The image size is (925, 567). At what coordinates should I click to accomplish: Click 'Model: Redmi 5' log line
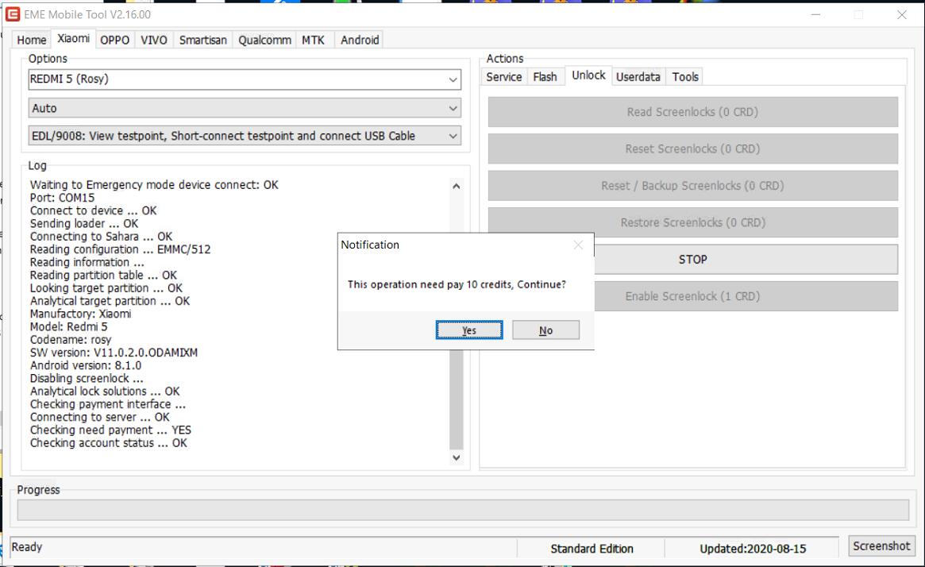click(x=68, y=327)
